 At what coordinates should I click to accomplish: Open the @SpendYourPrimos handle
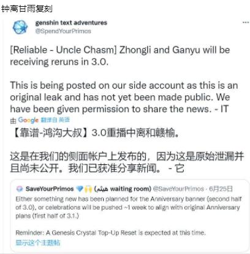click(63, 31)
